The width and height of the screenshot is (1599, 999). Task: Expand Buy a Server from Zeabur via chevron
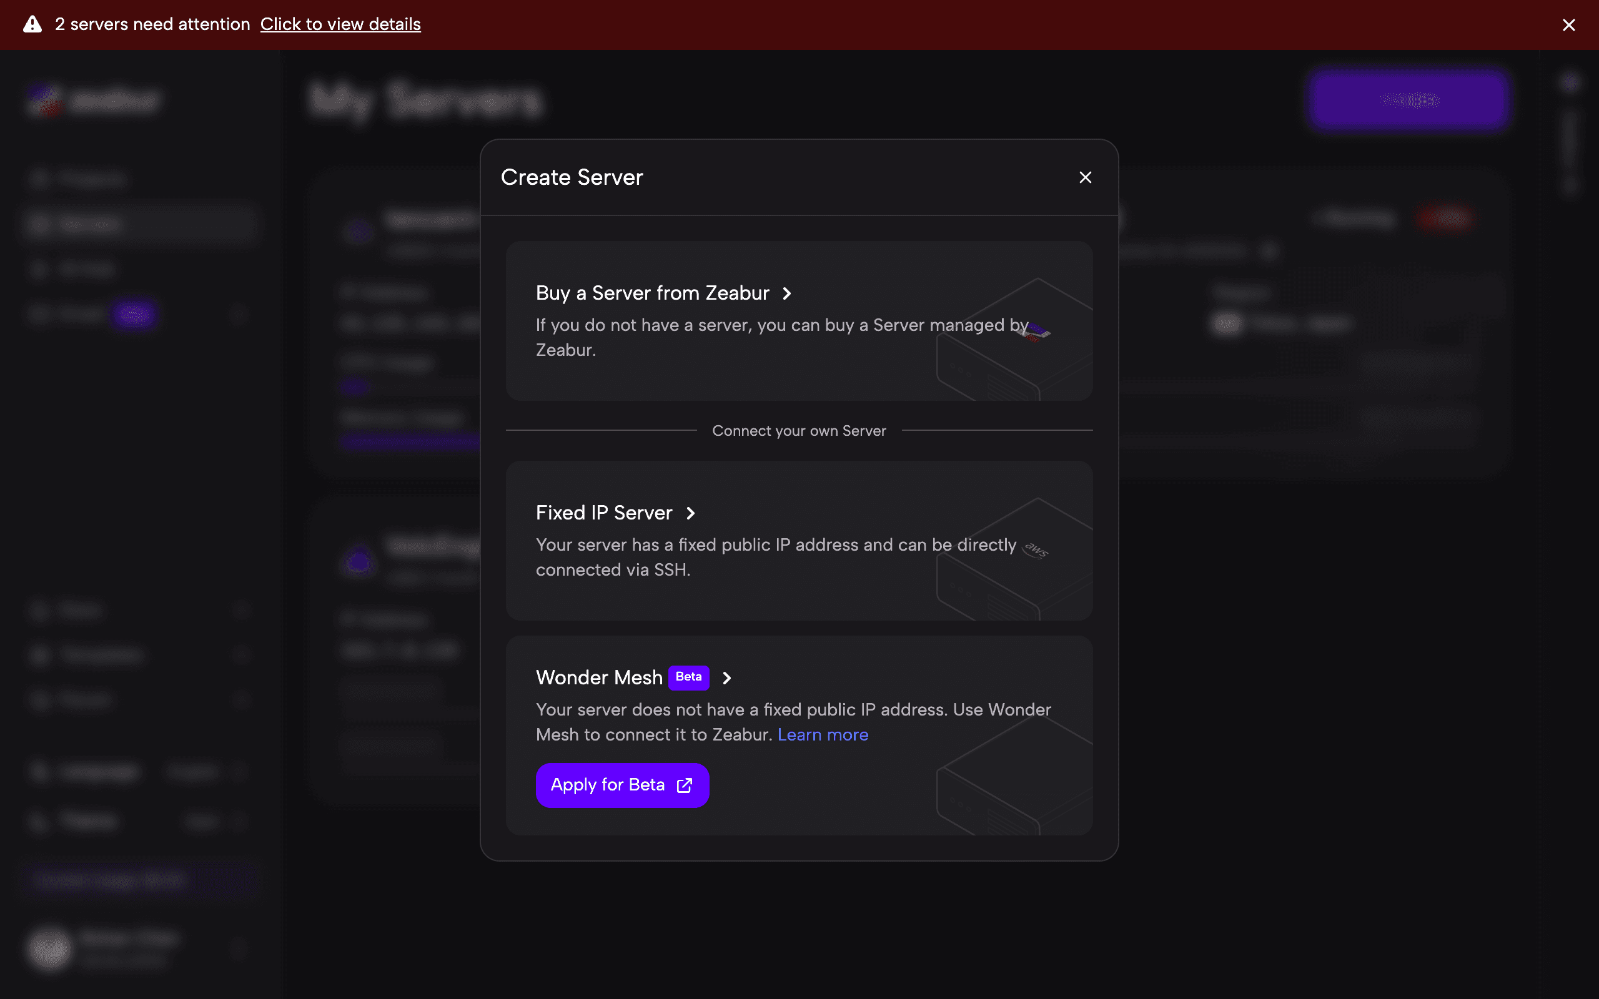(x=787, y=293)
